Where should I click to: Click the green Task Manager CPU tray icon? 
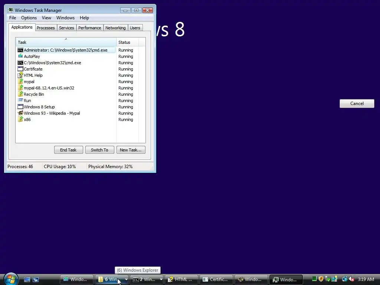pyautogui.click(x=314, y=279)
